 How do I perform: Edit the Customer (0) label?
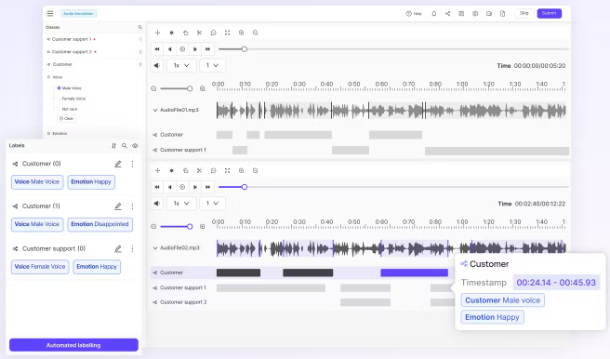click(x=118, y=164)
